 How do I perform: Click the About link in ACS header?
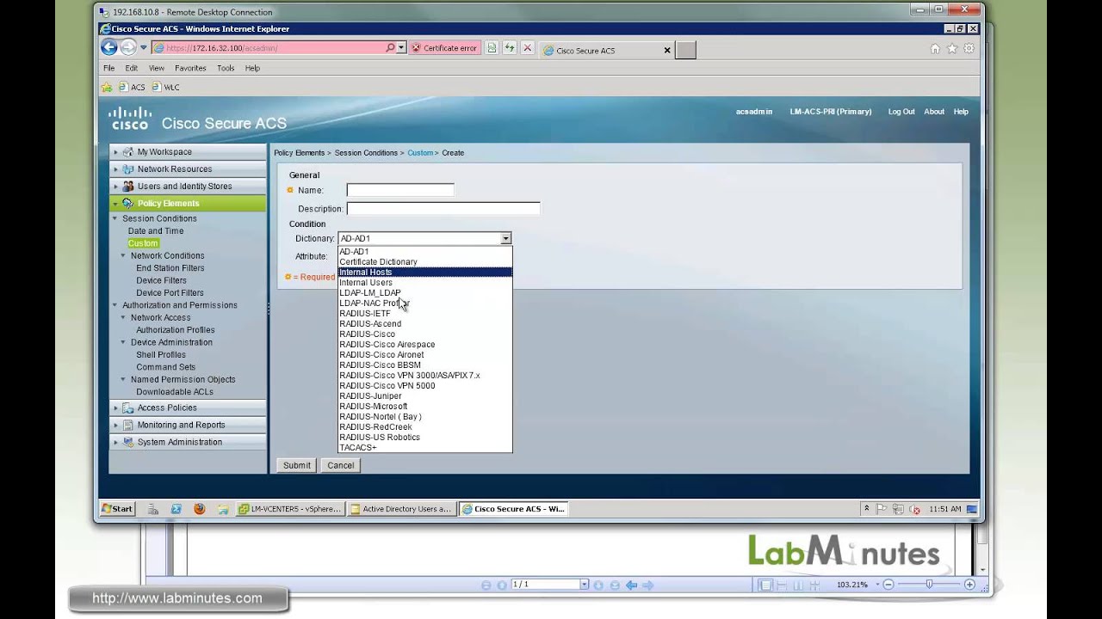(x=934, y=112)
